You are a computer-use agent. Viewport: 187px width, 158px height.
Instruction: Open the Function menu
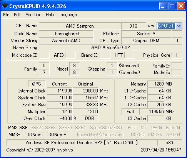click(33, 15)
